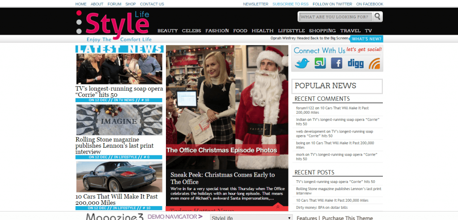Open the Lifestyle navigation menu
Screen dimensions: 458x220
point(291,31)
